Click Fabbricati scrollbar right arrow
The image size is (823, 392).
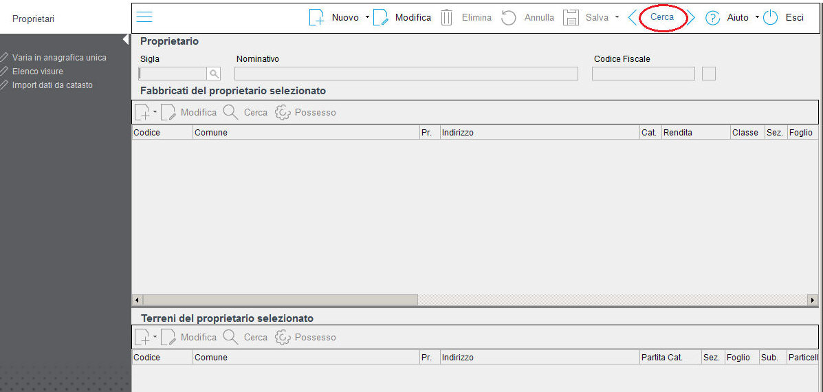coord(813,300)
